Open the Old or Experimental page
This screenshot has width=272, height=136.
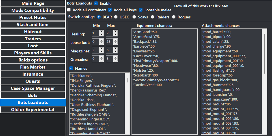(33, 110)
